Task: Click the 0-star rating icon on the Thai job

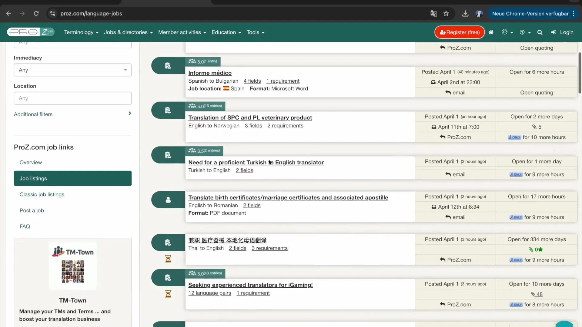Action: click(537, 249)
